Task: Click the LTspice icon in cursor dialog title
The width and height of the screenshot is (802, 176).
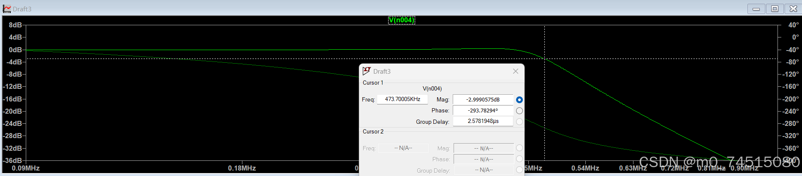Action: [367, 71]
